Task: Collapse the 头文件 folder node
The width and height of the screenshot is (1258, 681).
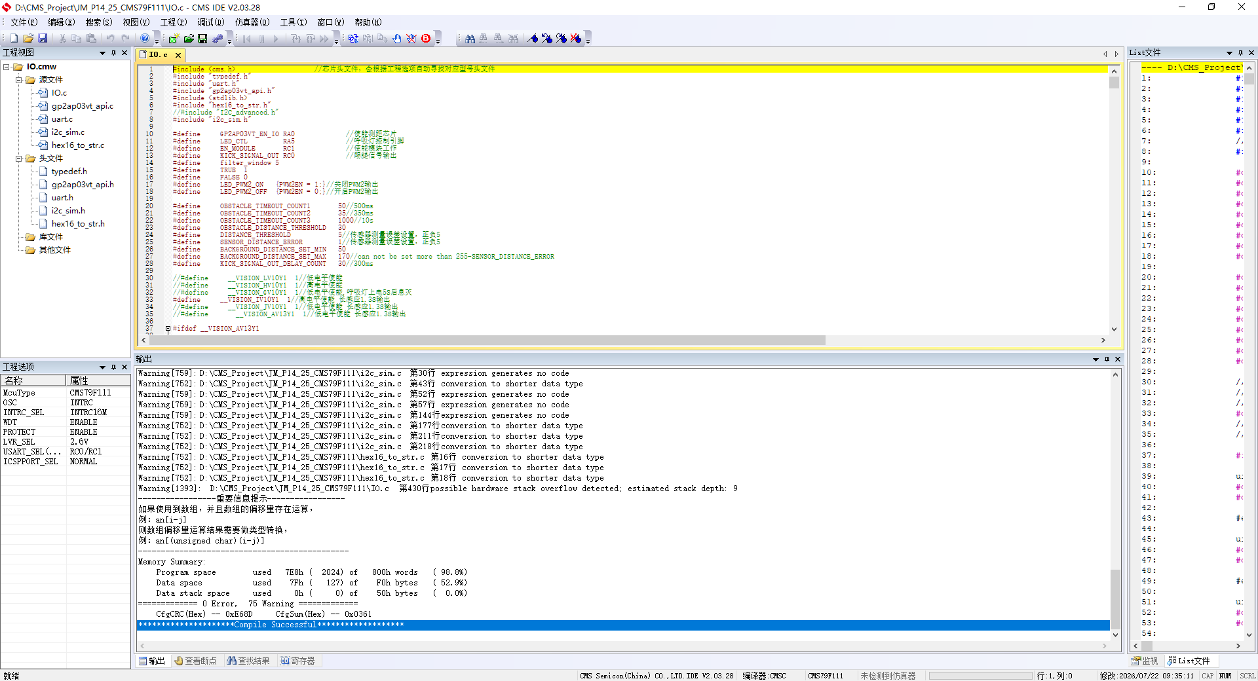Action: click(x=19, y=158)
